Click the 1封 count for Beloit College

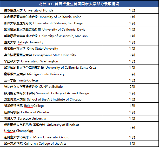(132, 106)
